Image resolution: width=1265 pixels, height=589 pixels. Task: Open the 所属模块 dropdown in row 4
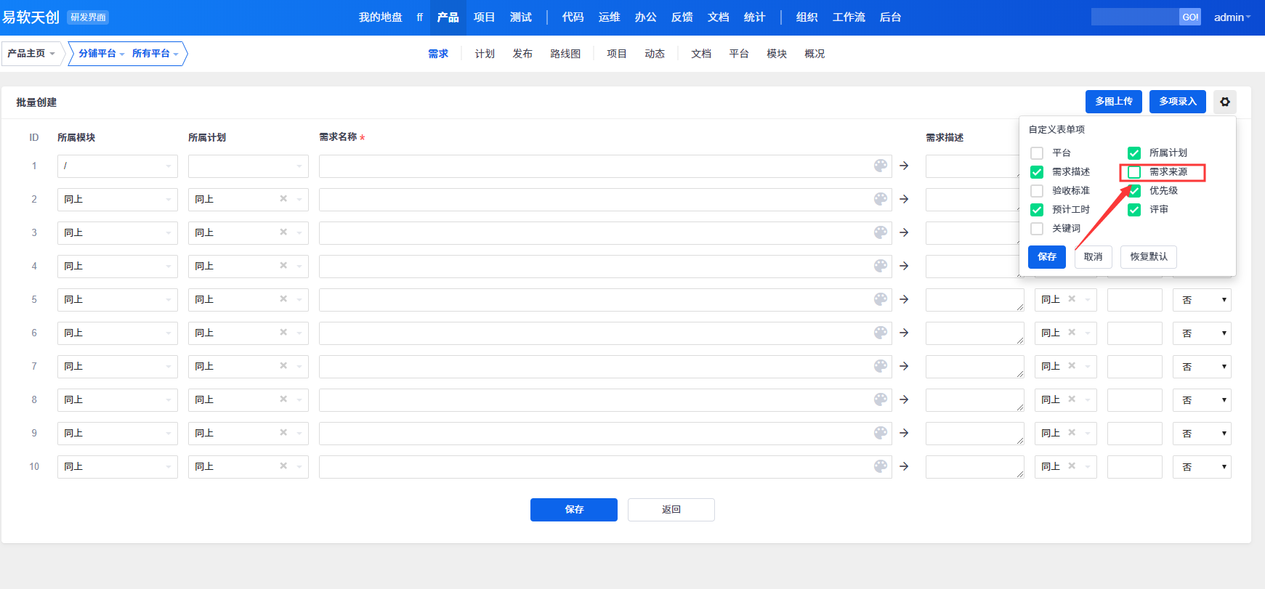tap(118, 267)
